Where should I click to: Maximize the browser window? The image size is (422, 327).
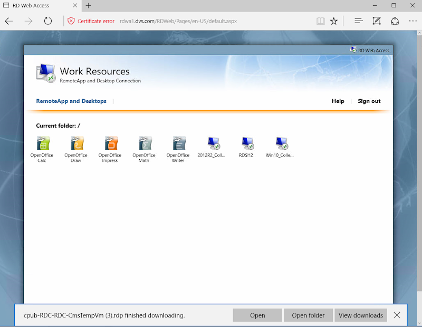(394, 5)
